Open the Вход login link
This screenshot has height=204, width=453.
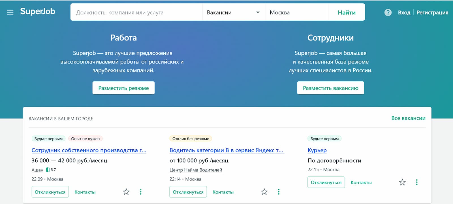pos(404,12)
